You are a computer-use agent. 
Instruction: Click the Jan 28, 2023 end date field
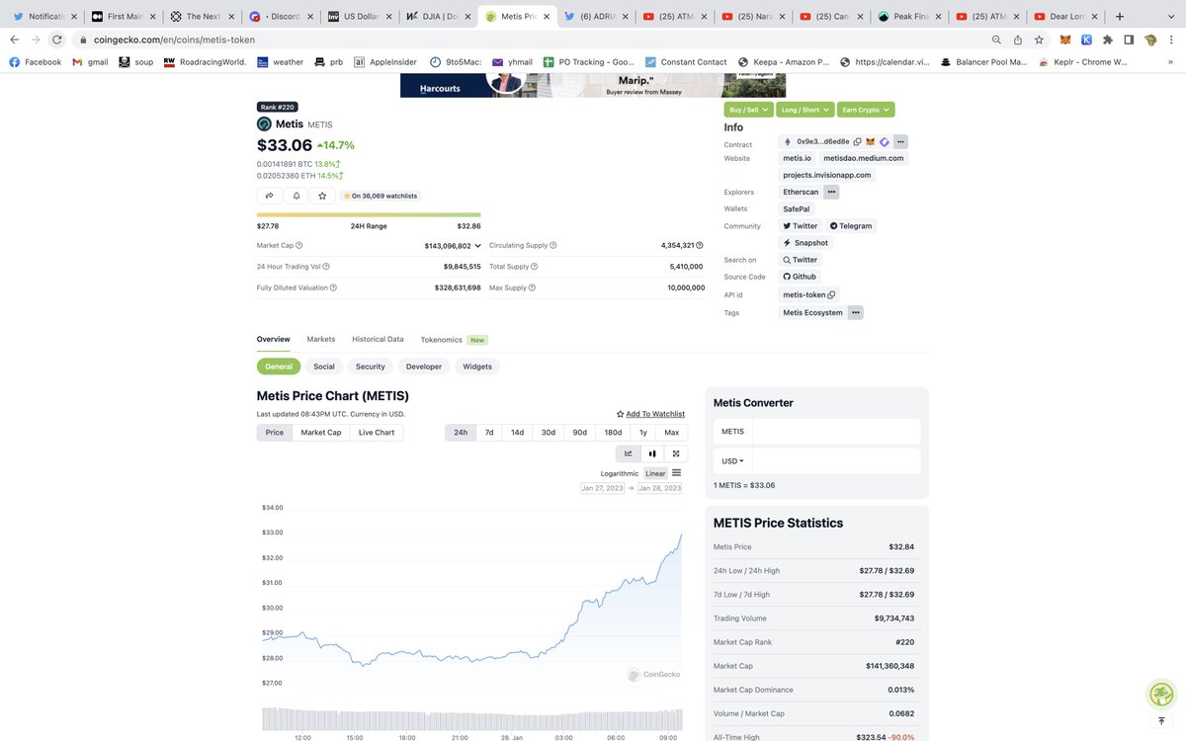click(x=659, y=488)
